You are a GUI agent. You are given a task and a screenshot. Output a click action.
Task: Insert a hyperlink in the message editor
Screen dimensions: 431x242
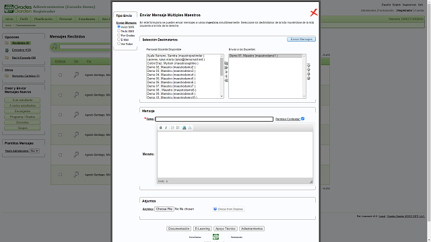pyautogui.click(x=185, y=128)
